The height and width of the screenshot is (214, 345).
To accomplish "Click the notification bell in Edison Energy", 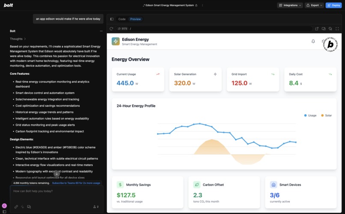I will click(x=313, y=41).
